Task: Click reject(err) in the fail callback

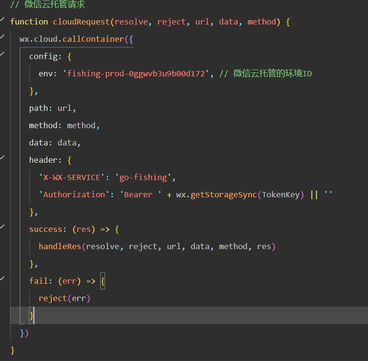Action: pos(65,299)
